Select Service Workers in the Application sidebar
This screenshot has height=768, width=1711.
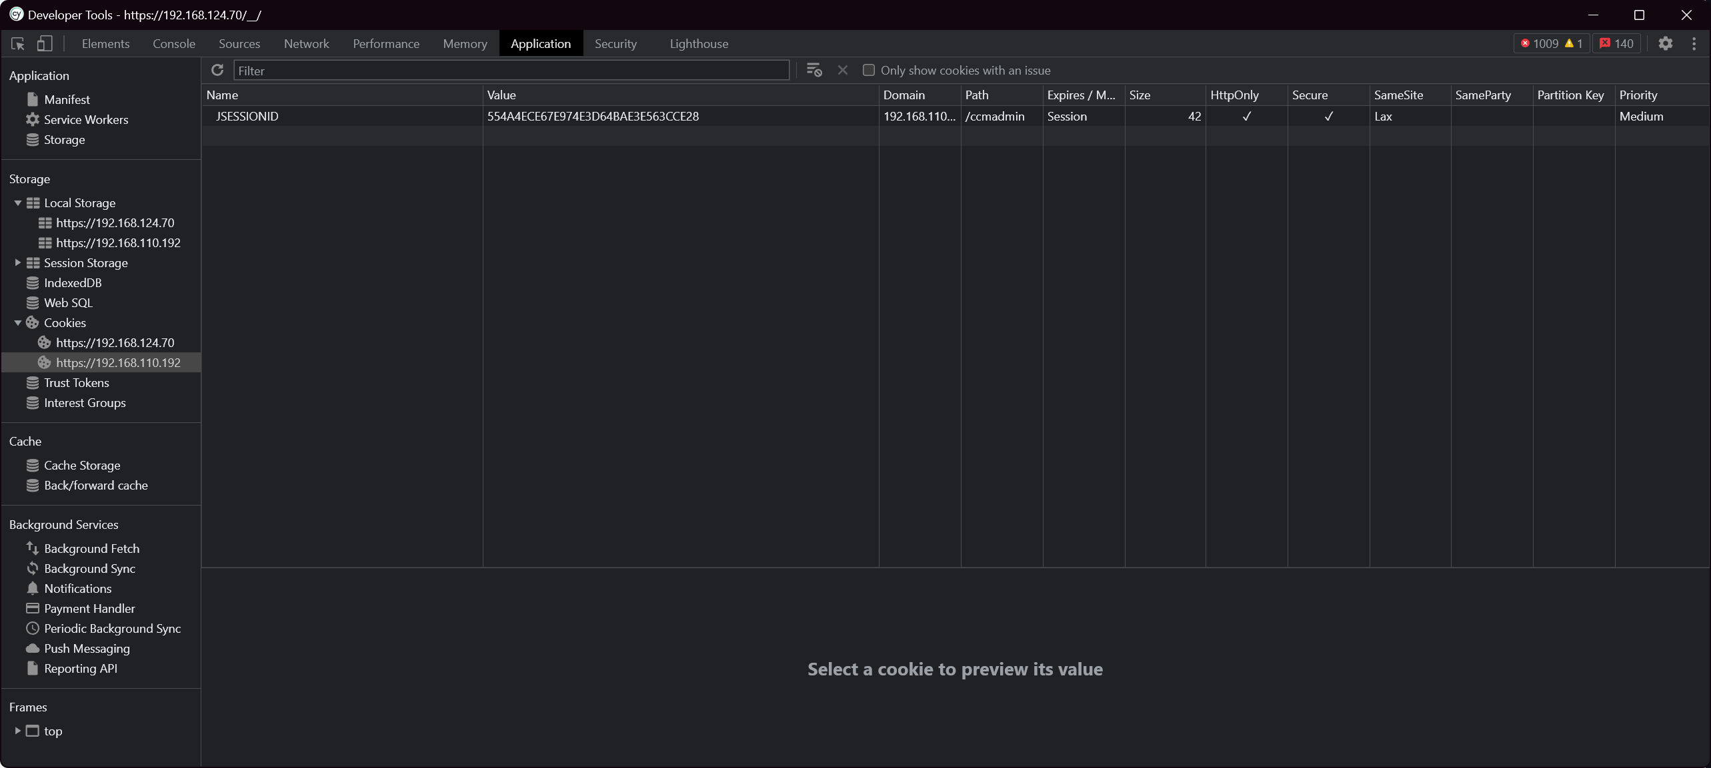tap(85, 119)
